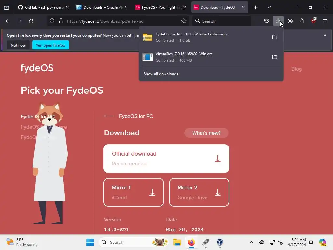
Task: Close the downloads panel via toolbar icon
Action: 278,21
